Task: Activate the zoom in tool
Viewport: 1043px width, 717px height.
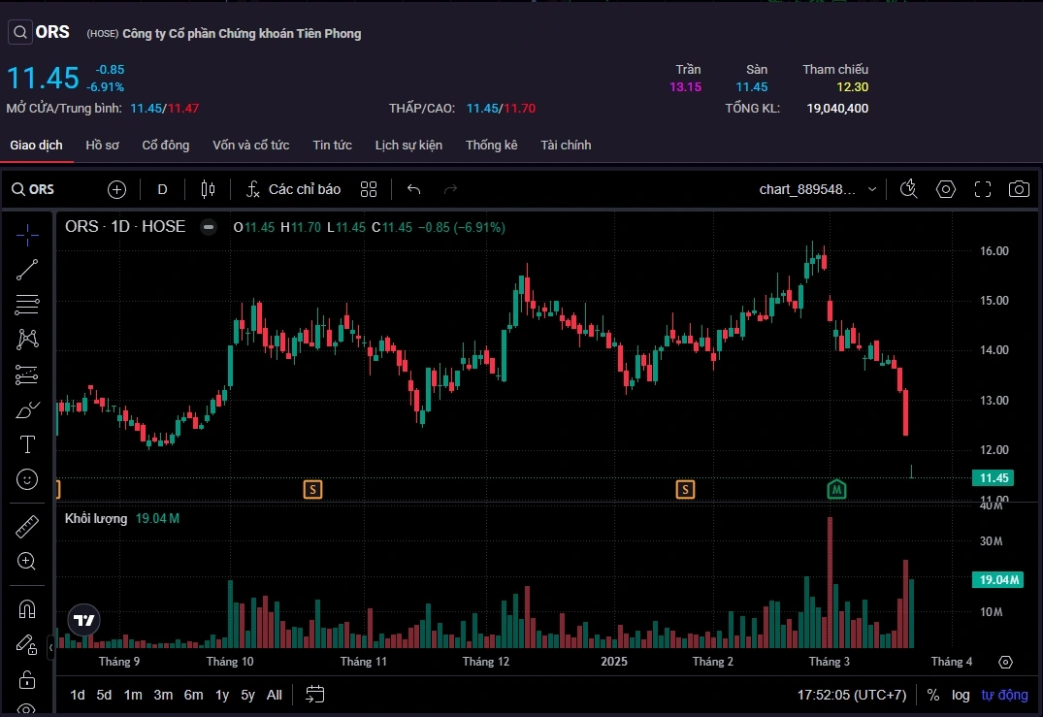Action: point(27,562)
